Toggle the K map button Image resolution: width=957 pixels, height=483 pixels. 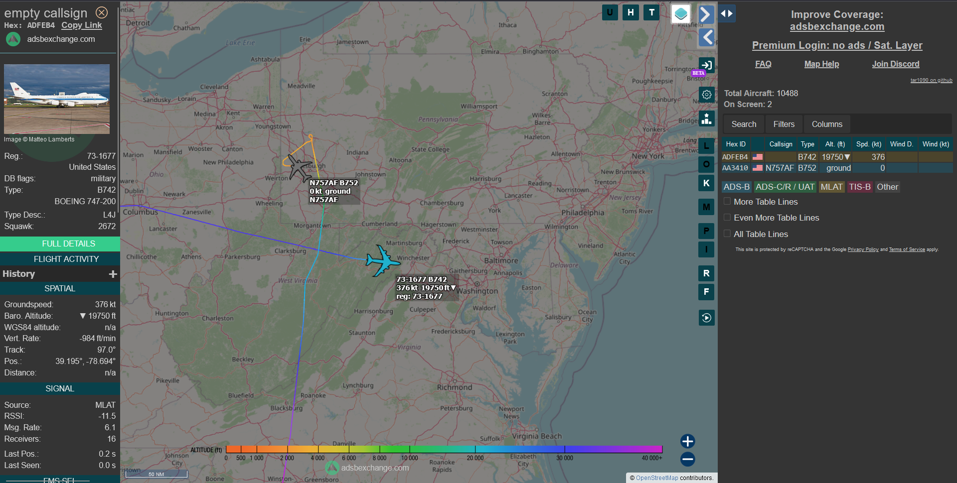coord(706,183)
